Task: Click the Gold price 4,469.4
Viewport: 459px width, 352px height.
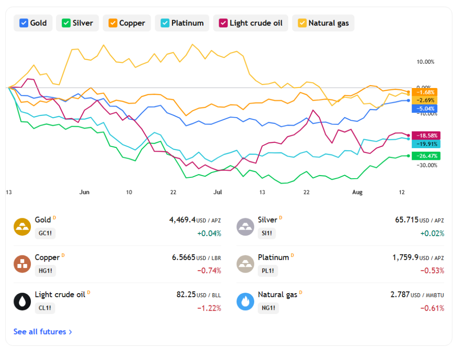Action: [182, 220]
